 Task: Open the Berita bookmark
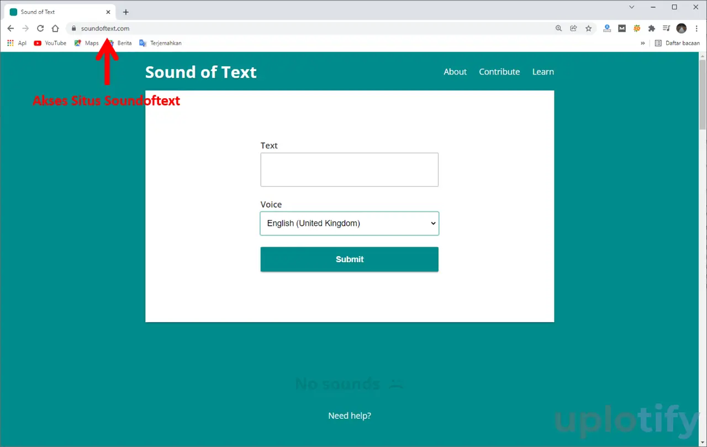[x=120, y=43]
